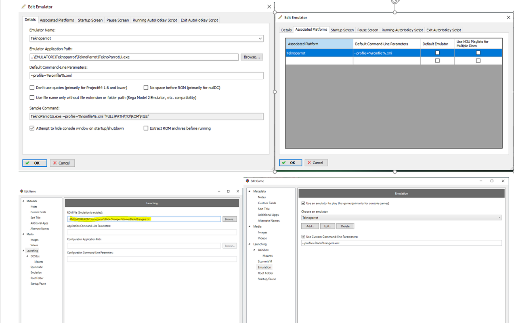Viewport: 514px width, 323px height.
Task: Click the highlighted ROM File path field
Action: (x=144, y=219)
